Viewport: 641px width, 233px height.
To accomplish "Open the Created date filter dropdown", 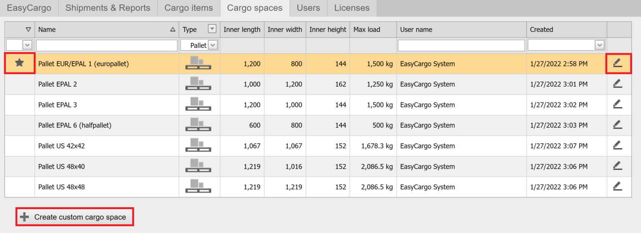I will pos(600,45).
